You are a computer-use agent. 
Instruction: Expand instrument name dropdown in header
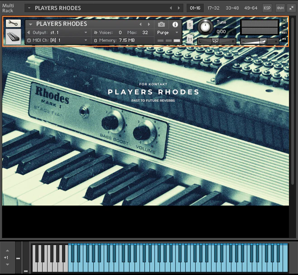[x=30, y=25]
